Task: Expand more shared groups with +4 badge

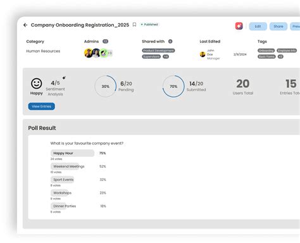Action: pos(166,56)
